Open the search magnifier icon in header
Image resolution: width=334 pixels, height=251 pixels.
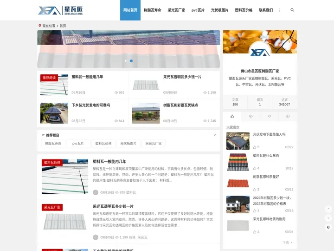click(x=292, y=10)
